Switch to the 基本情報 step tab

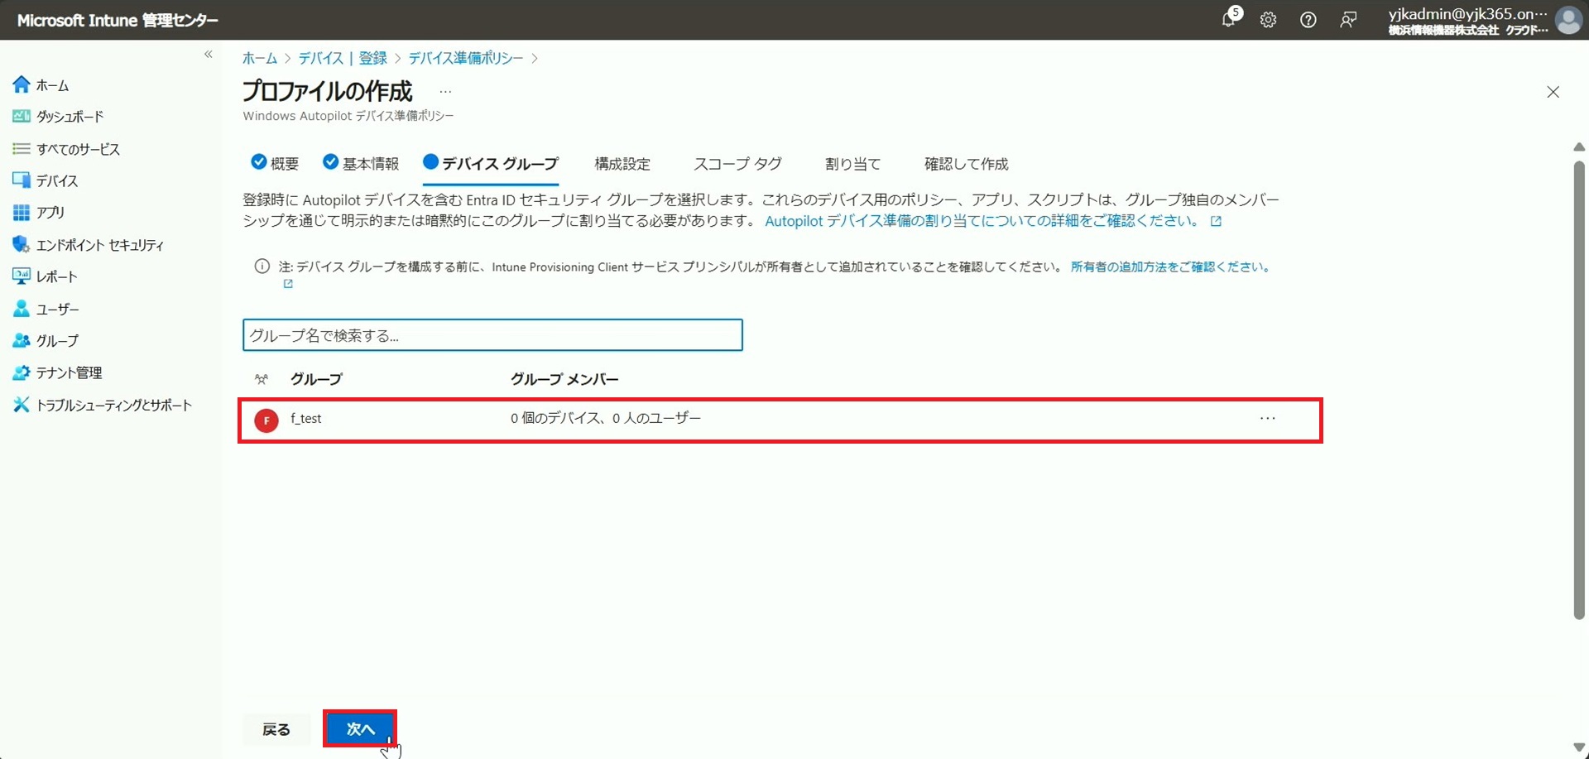(361, 163)
